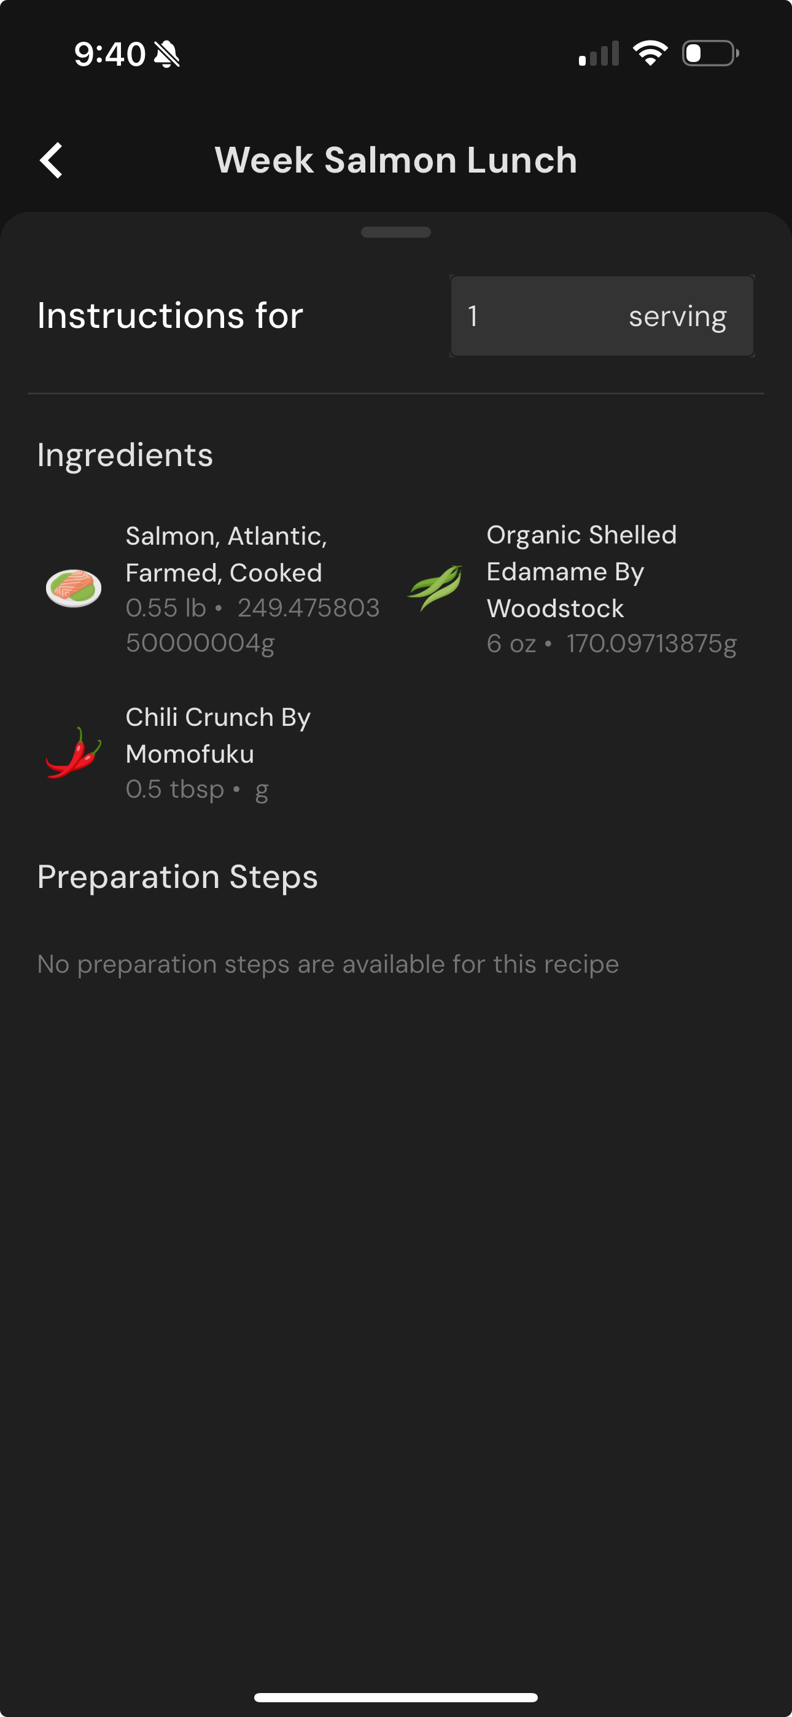The image size is (792, 1717).
Task: Tap the salmon plate ingredient icon
Action: point(73,588)
